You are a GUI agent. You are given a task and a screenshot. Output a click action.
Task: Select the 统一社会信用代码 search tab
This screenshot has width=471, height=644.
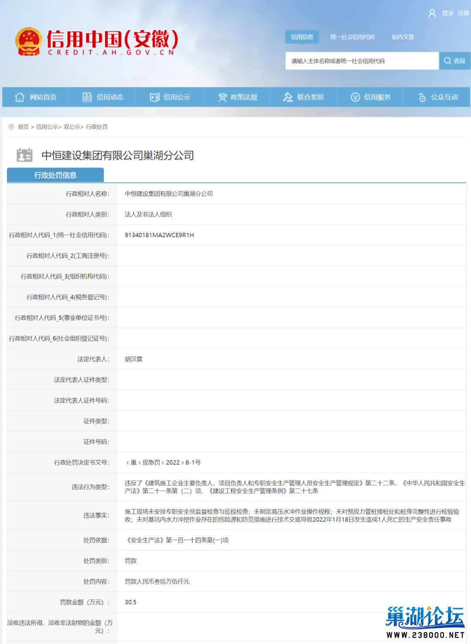click(352, 37)
